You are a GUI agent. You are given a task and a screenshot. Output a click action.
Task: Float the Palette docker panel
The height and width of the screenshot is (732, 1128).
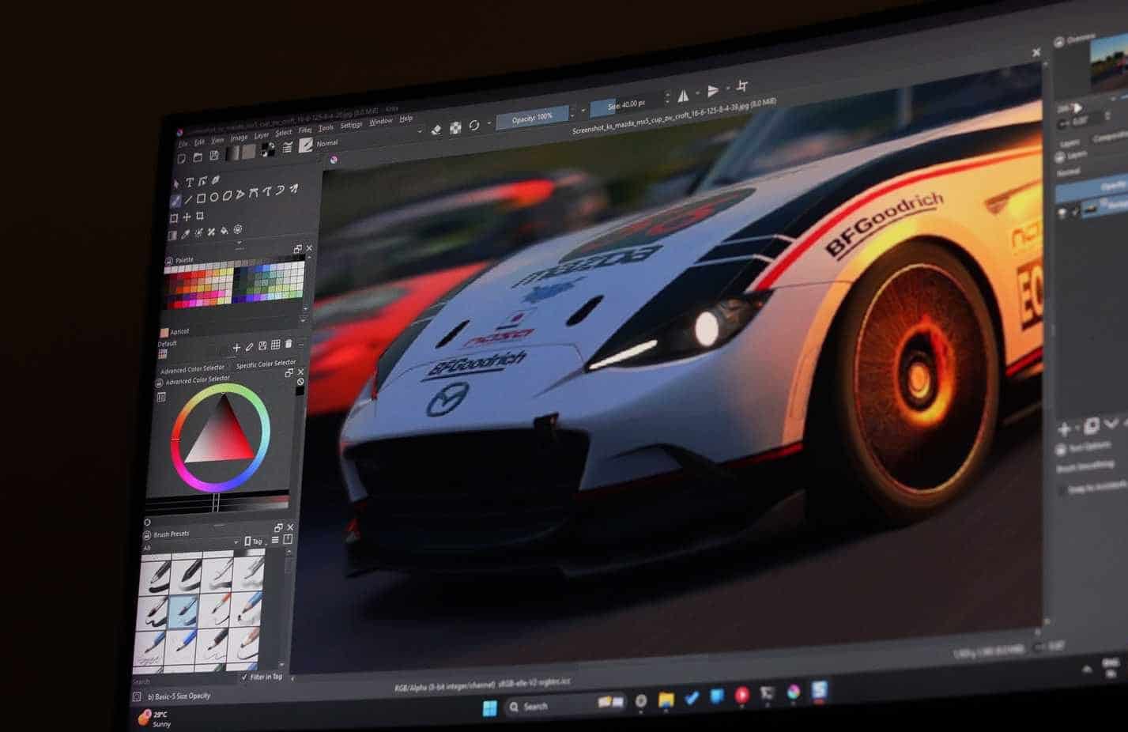pos(298,249)
